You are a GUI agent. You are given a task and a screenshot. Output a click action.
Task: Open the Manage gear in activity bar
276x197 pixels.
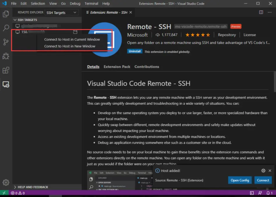click(6, 182)
